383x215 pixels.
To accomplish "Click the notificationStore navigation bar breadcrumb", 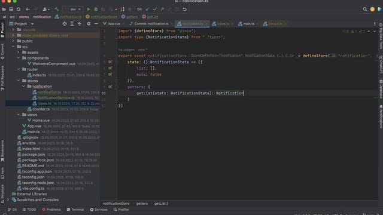I will [x=101, y=17].
